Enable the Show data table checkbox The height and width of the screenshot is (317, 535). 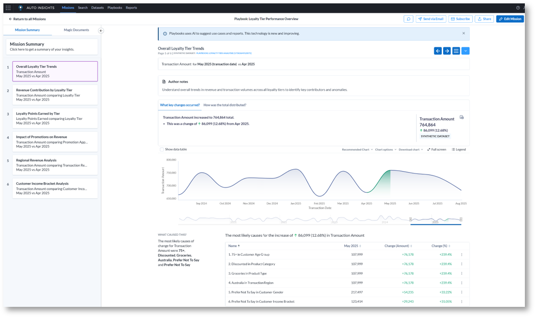tap(162, 149)
